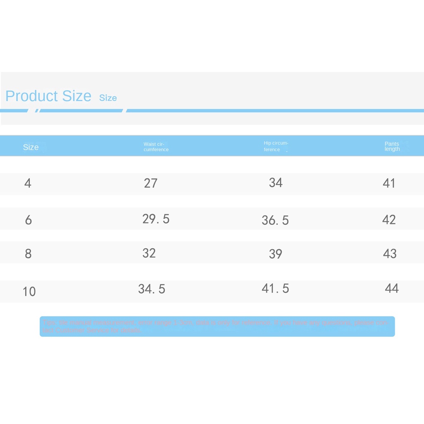This screenshot has width=424, height=424.
Task: Click hip value 41.5
Action: click(275, 288)
